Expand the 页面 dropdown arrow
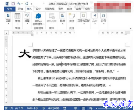Viewport: 135px width, 112px height. click(x=8, y=24)
